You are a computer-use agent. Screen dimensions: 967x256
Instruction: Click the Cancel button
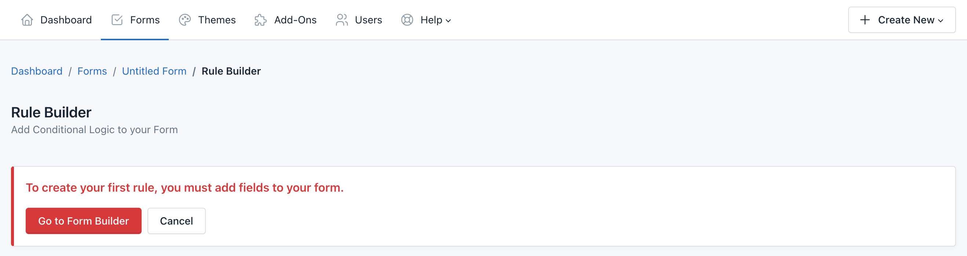click(x=176, y=221)
